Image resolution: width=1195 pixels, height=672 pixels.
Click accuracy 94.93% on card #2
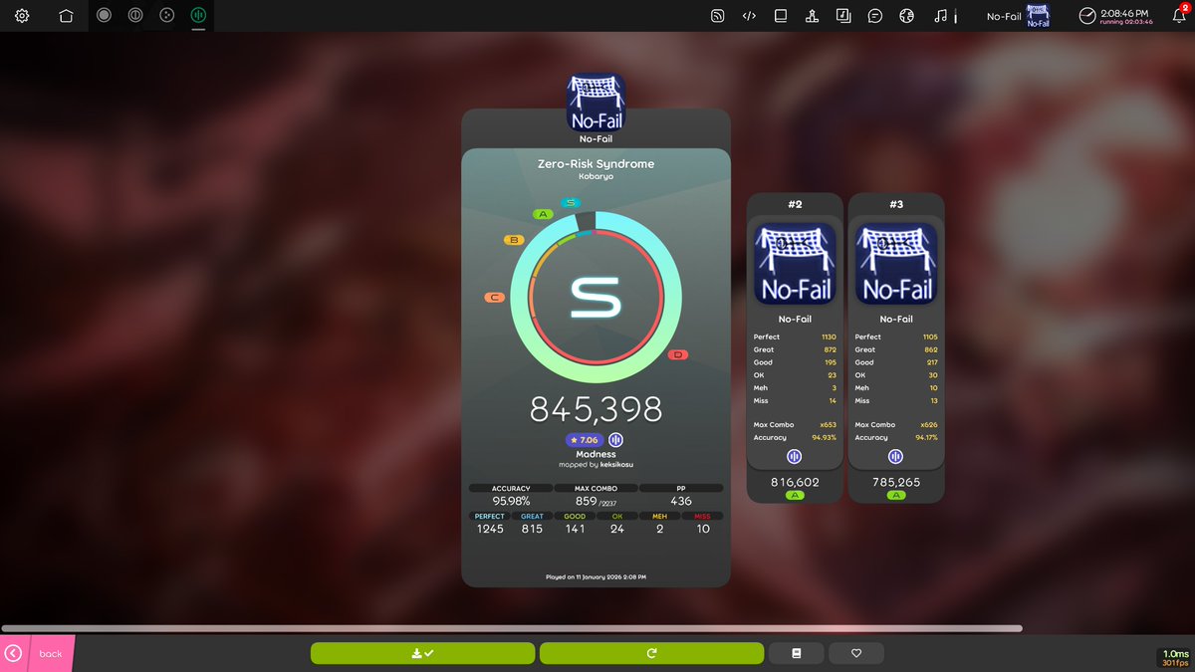click(824, 437)
